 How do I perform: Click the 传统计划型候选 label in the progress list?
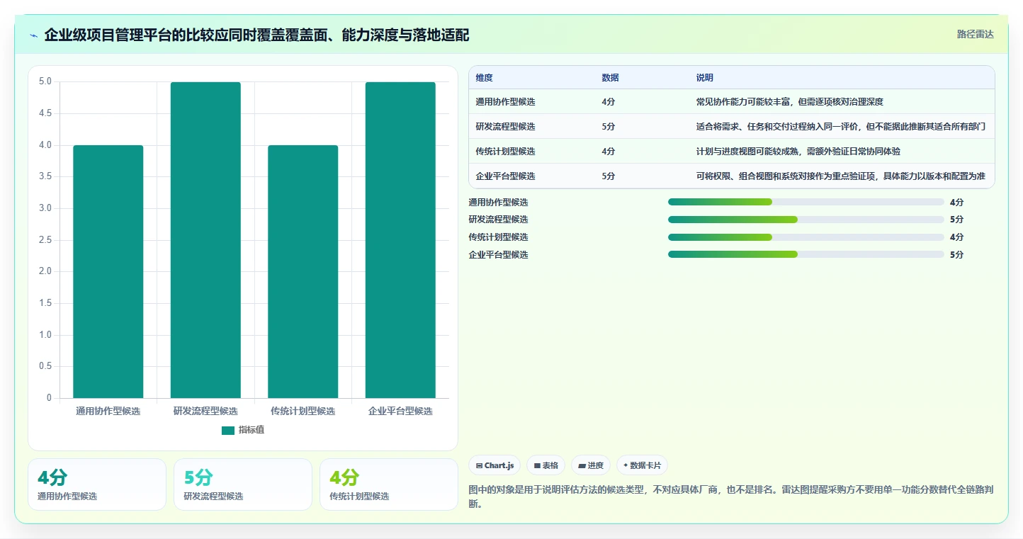tap(499, 237)
